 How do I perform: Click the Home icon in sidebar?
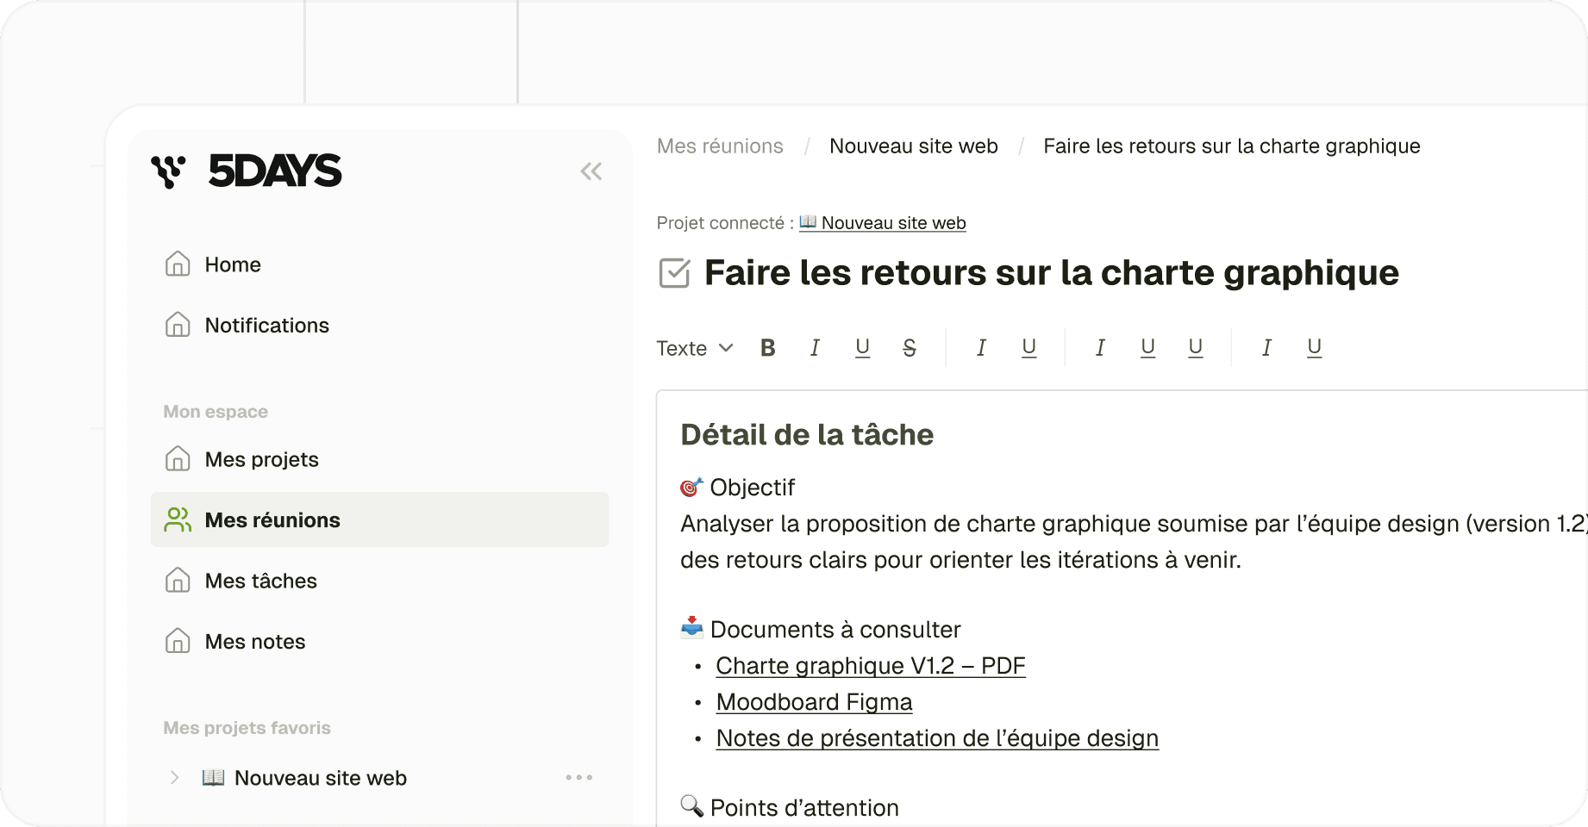coord(178,264)
